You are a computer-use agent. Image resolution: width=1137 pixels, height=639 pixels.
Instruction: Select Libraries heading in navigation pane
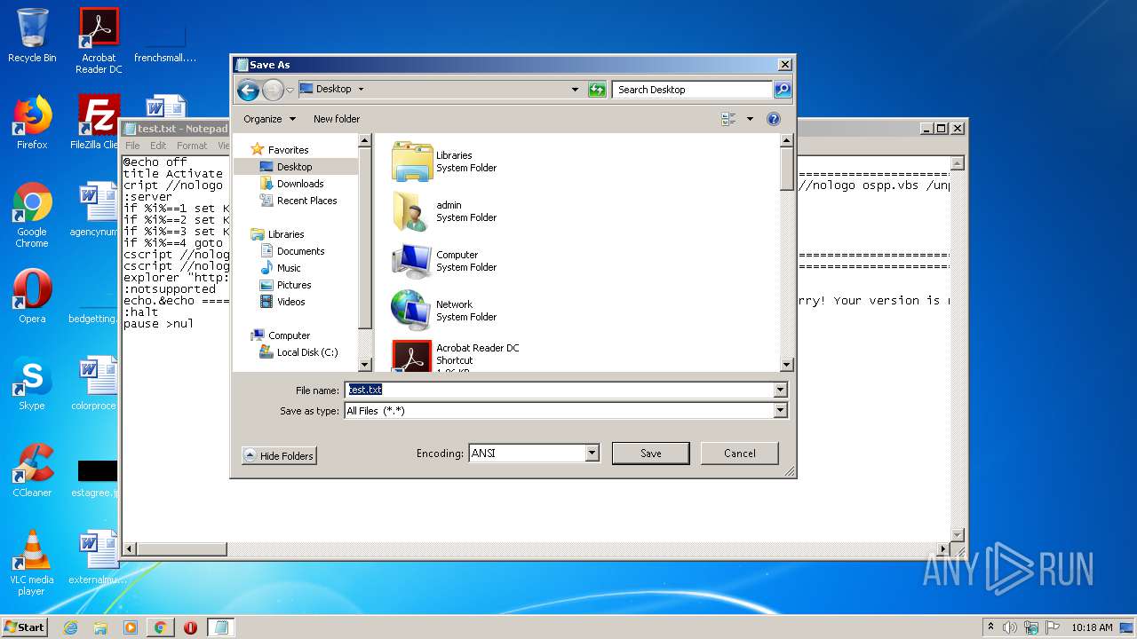coord(286,234)
